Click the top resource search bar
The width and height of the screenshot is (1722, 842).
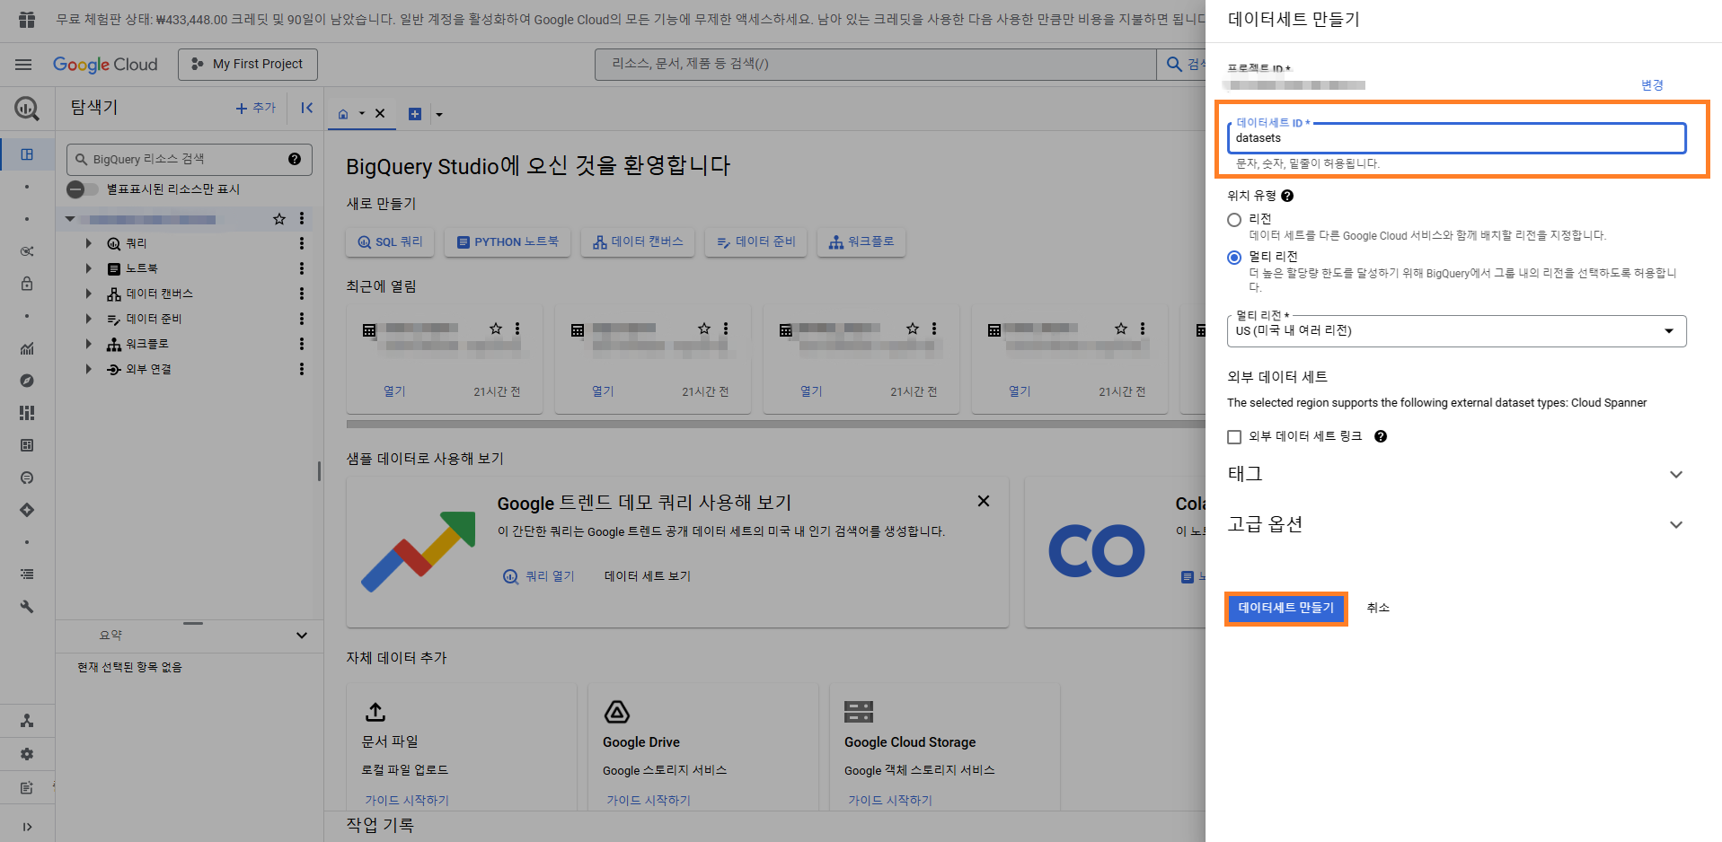[x=876, y=64]
